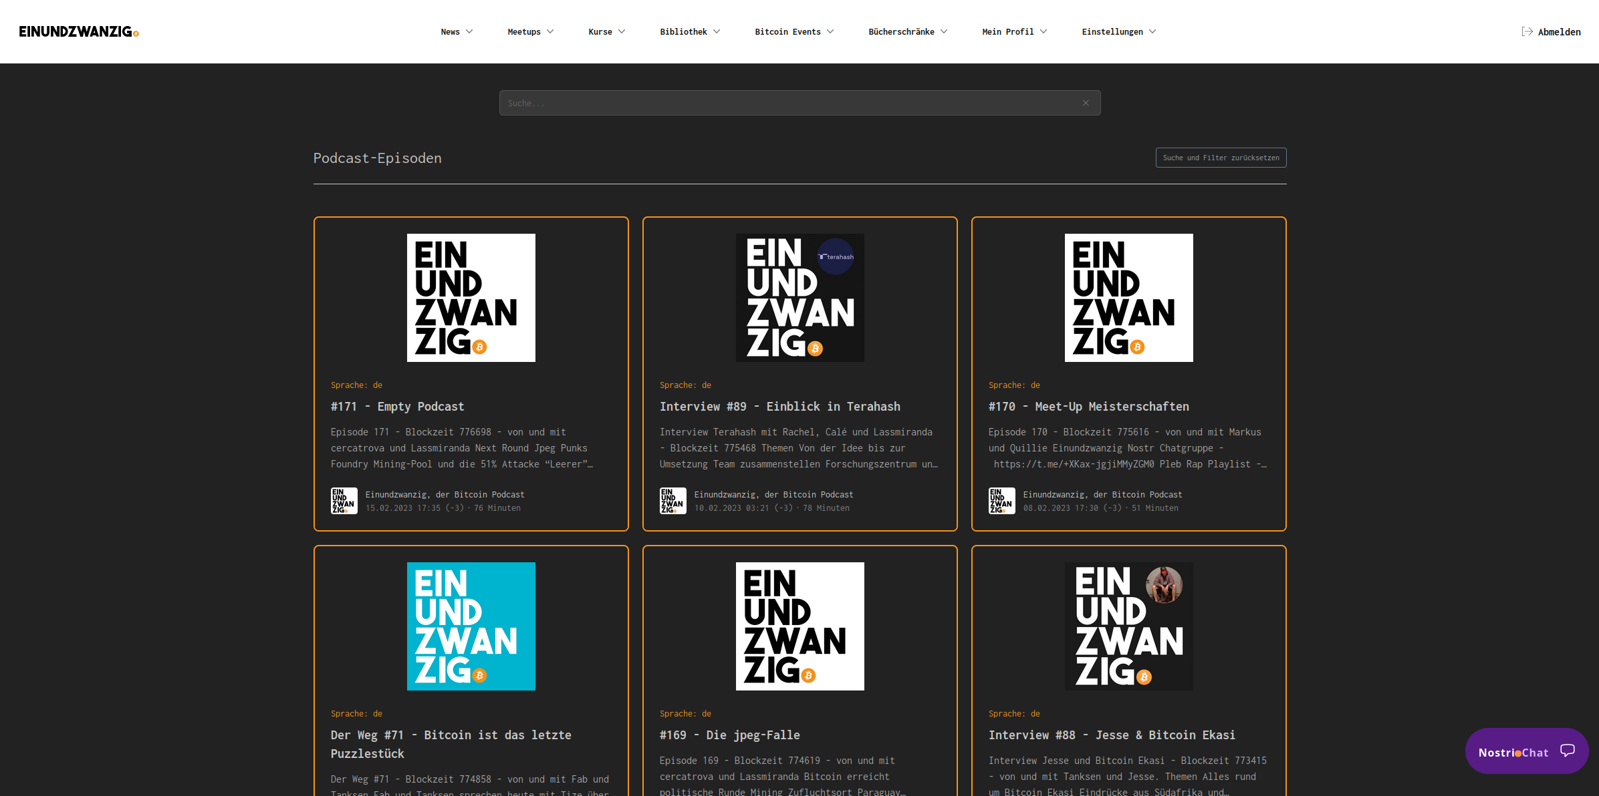Click the logout arrow icon beside Abmelden

pyautogui.click(x=1527, y=31)
